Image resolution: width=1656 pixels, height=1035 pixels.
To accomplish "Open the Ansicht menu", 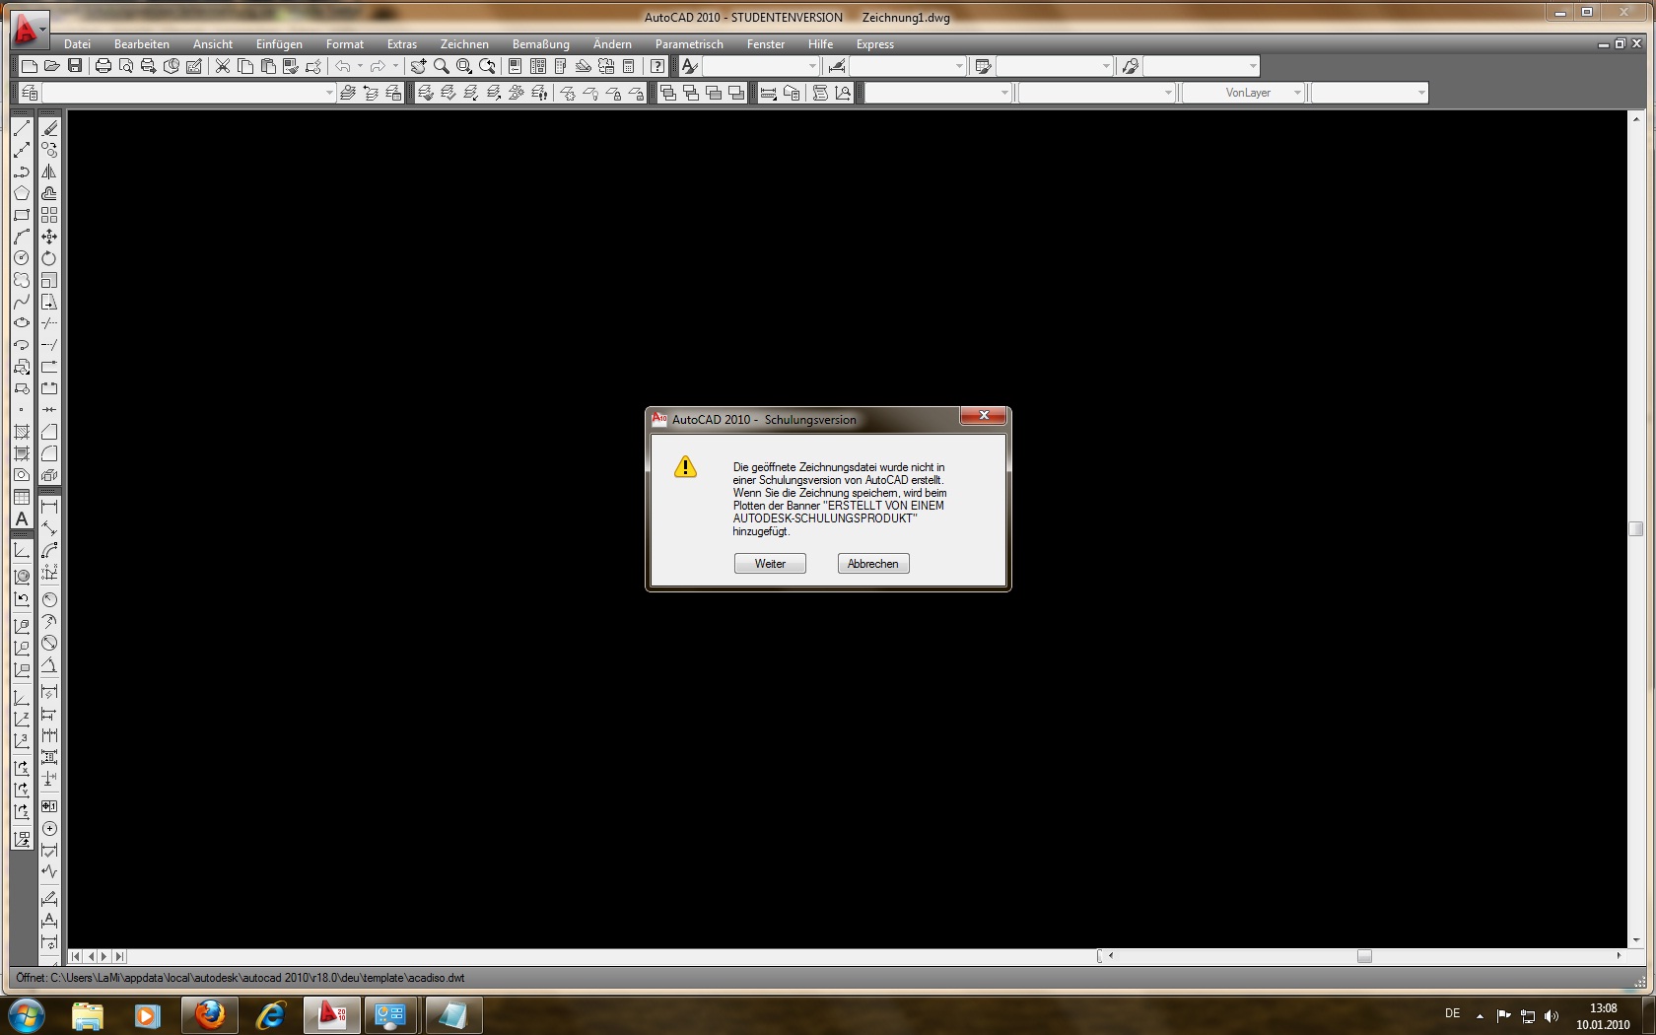I will 213,44.
